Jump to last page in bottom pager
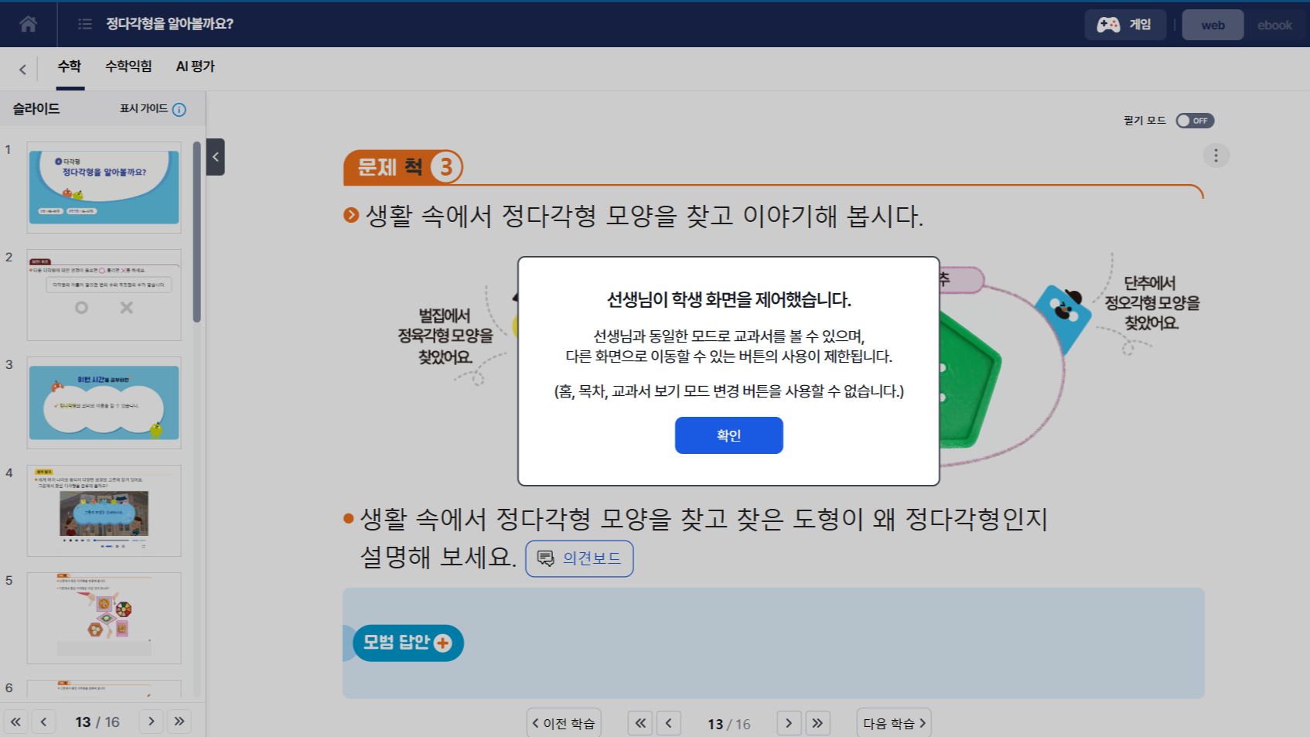The image size is (1310, 737). coord(817,723)
